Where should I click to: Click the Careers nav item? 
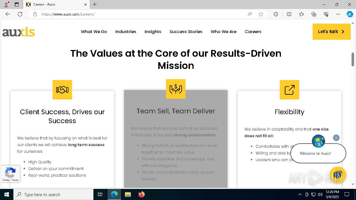coord(253,32)
